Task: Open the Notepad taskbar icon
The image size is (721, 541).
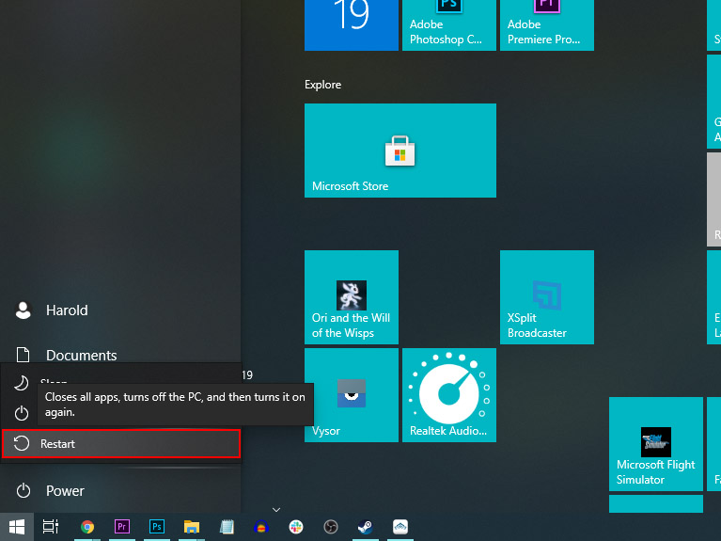Action: [x=227, y=527]
